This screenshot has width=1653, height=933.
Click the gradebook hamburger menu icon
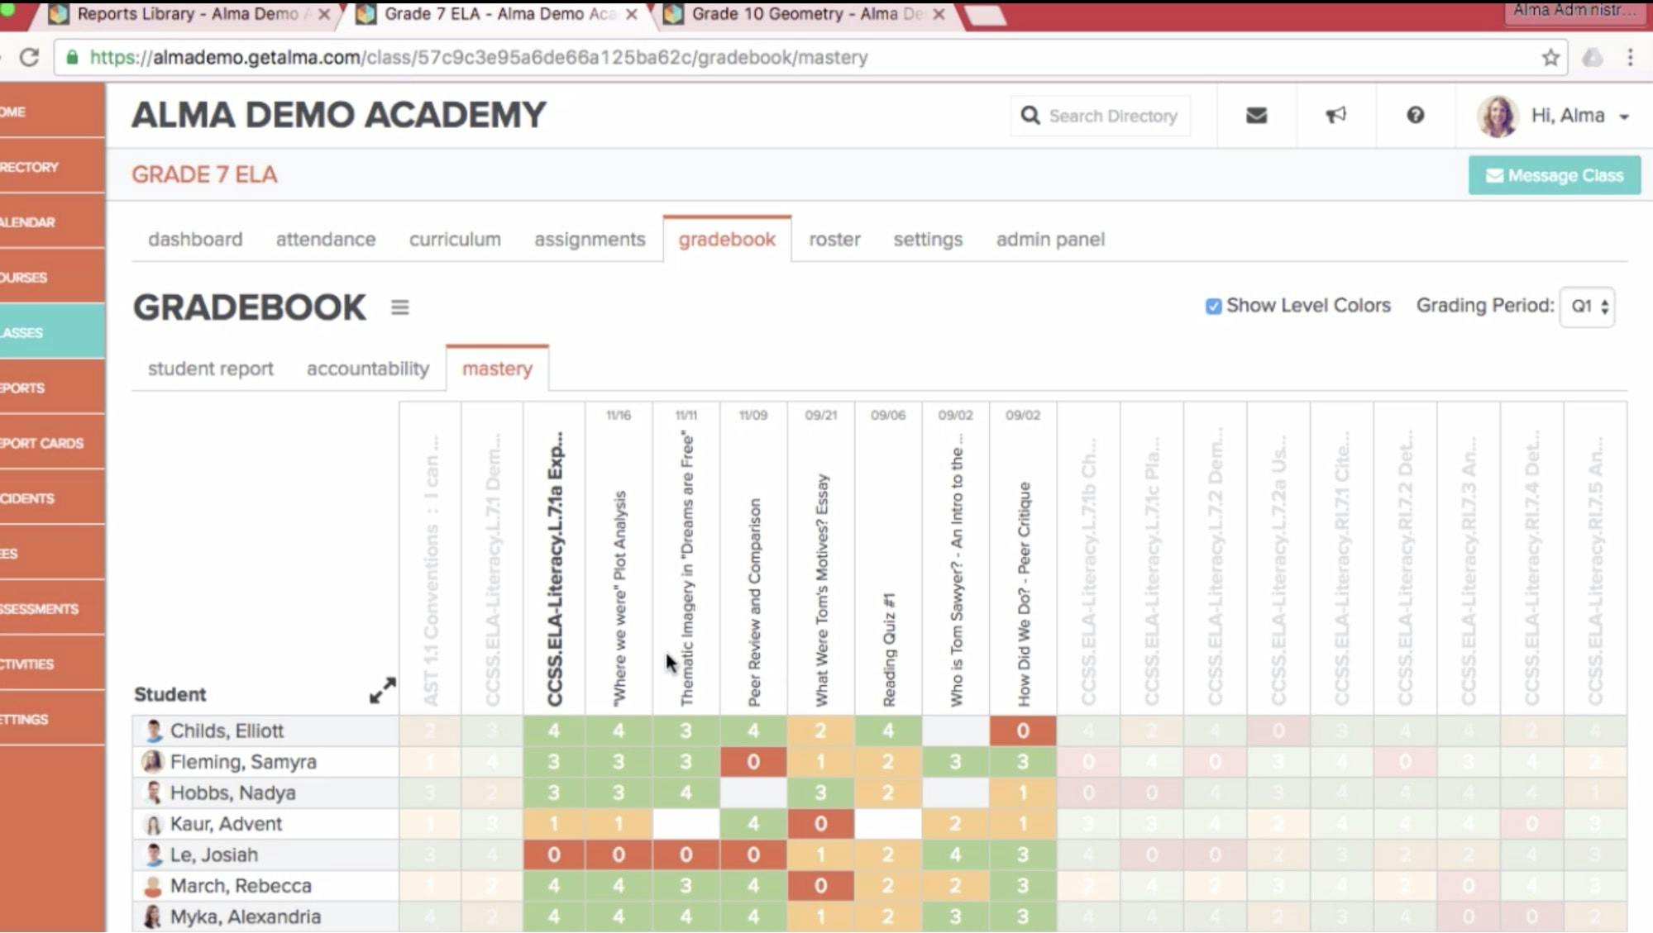click(400, 307)
